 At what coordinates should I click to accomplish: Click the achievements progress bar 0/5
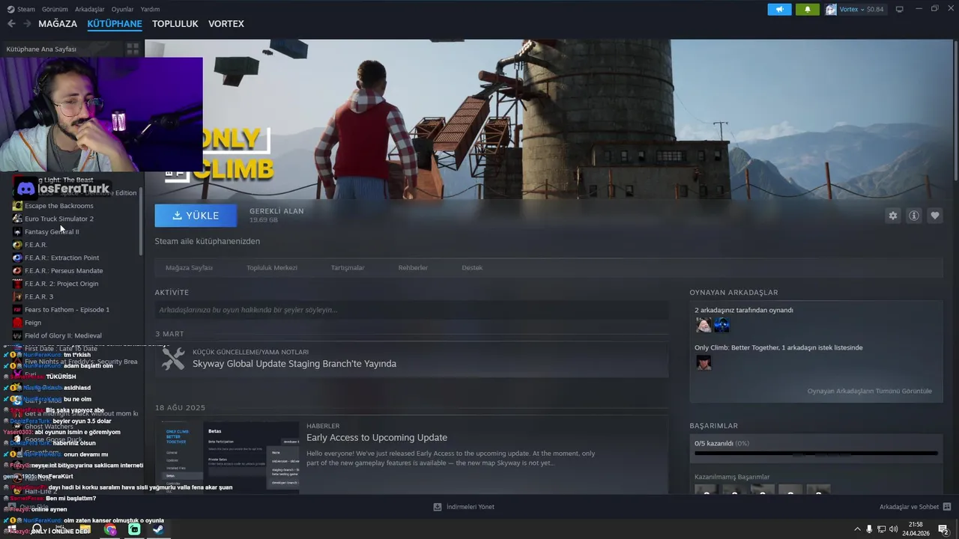click(816, 454)
